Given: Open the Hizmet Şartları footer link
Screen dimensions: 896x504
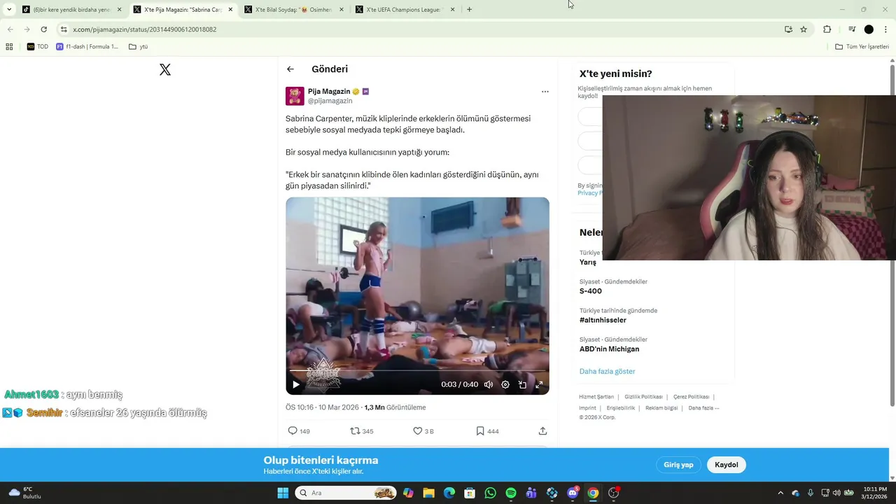Looking at the screenshot, I should (x=596, y=397).
